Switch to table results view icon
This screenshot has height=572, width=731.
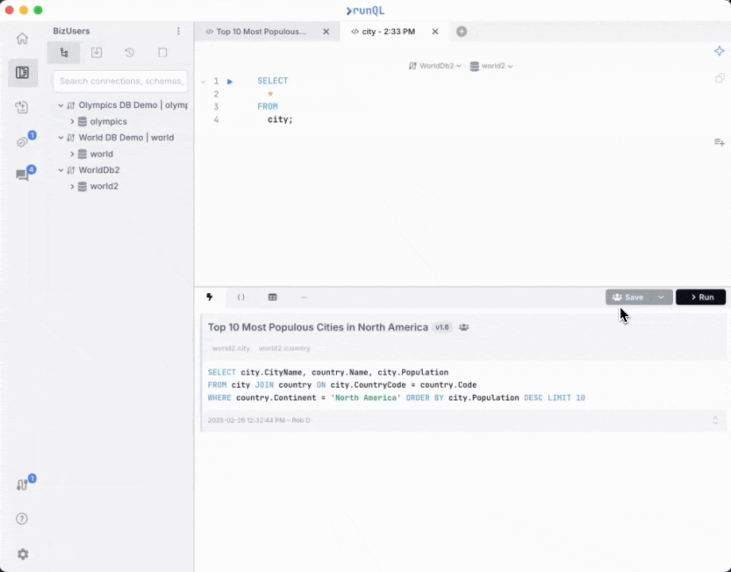click(x=273, y=297)
